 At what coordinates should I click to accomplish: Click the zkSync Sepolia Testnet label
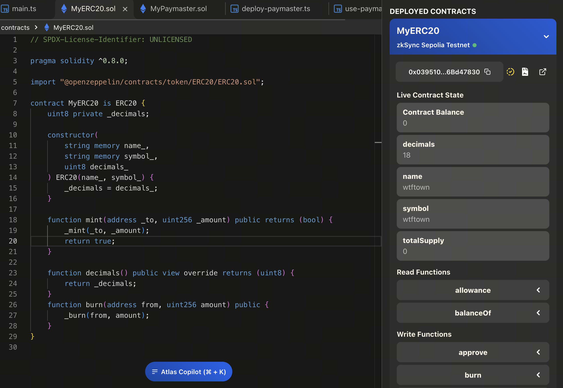click(433, 45)
